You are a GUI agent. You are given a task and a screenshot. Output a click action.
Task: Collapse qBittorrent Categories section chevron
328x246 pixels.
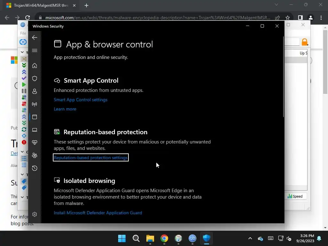coord(22,152)
